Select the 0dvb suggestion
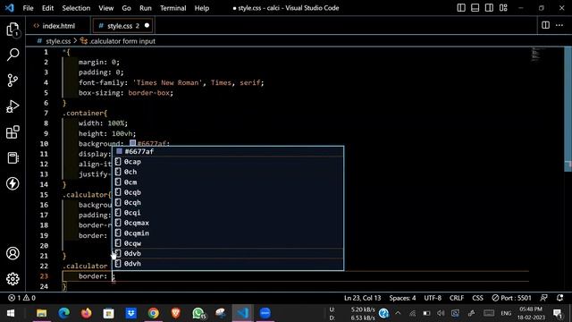Screen dimensions: 572x322 (x=228, y=254)
